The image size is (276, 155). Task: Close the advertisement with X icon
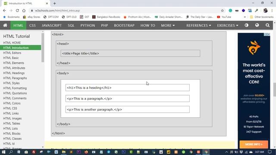pos(269,34)
